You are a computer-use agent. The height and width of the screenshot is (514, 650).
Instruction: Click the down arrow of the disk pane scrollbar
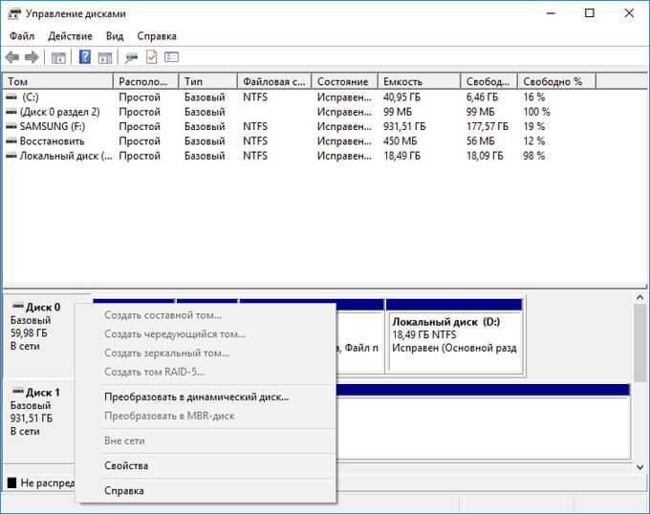tap(640, 468)
